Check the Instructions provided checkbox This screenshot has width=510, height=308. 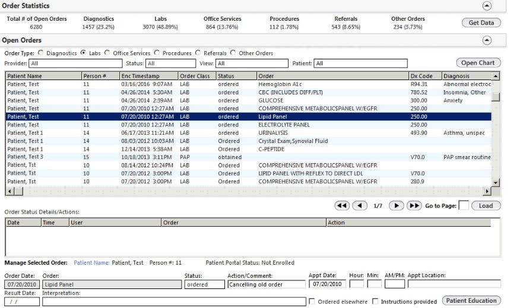375,301
